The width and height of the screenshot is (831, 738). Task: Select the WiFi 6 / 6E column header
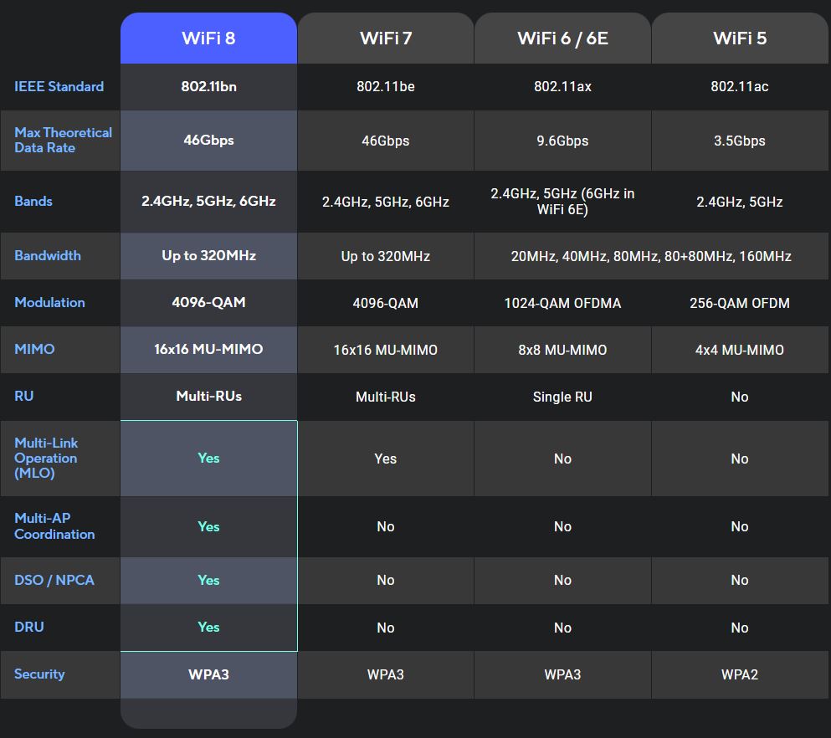point(562,37)
